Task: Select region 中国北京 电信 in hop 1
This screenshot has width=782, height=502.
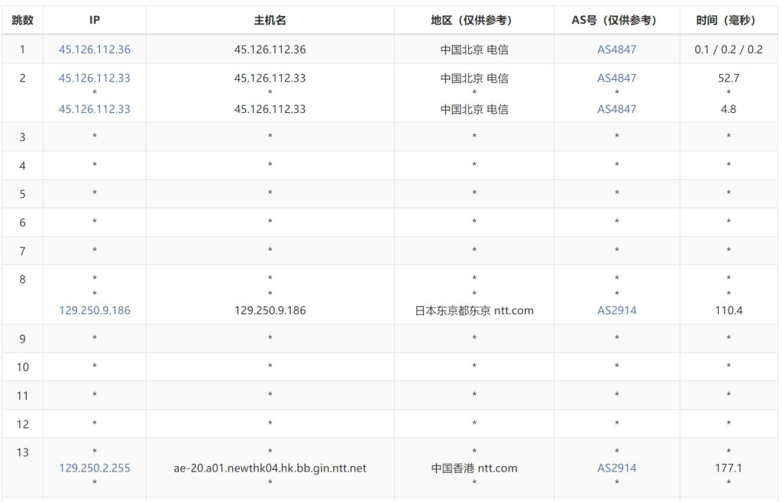Action: 473,50
